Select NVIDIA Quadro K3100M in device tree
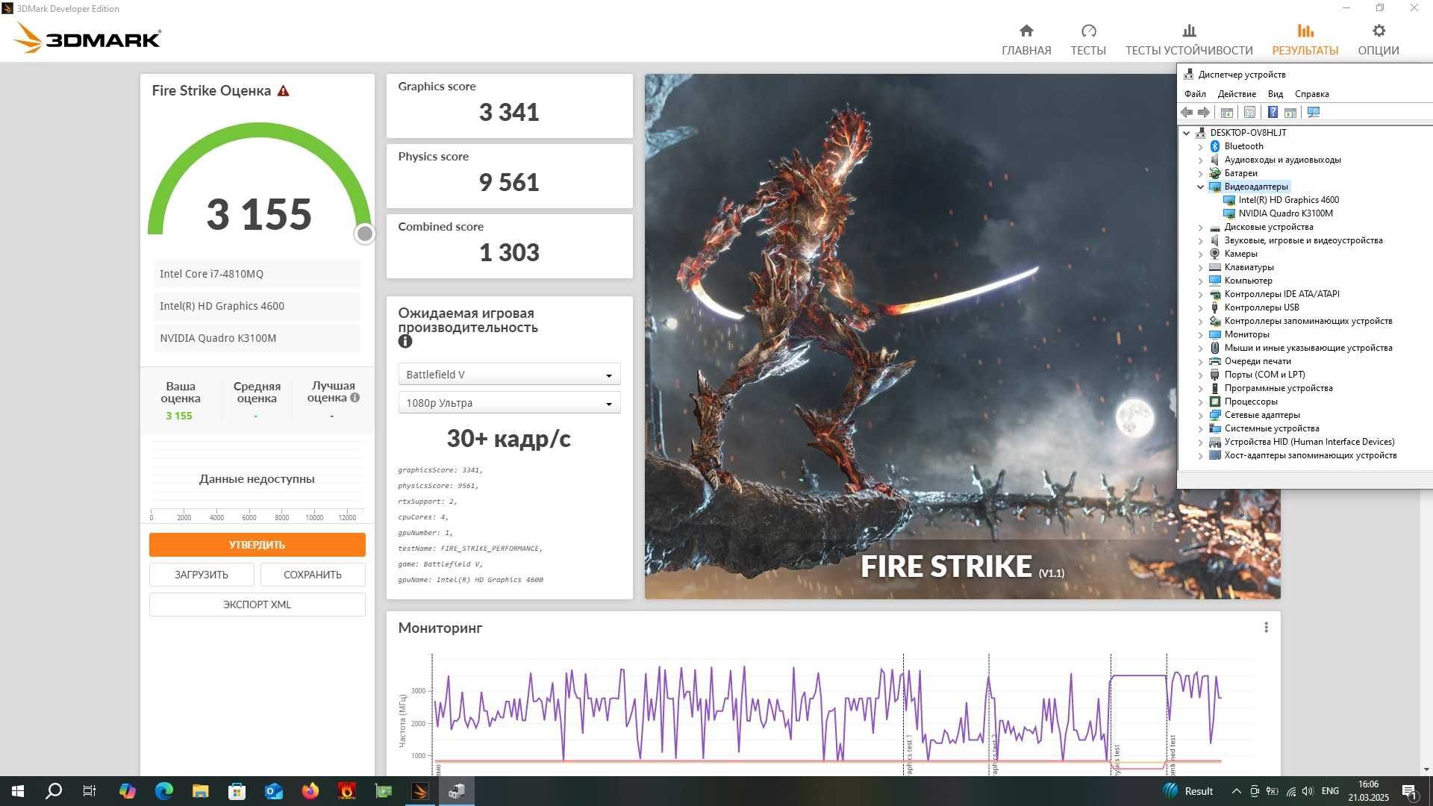Viewport: 1433px width, 806px height. click(1285, 213)
